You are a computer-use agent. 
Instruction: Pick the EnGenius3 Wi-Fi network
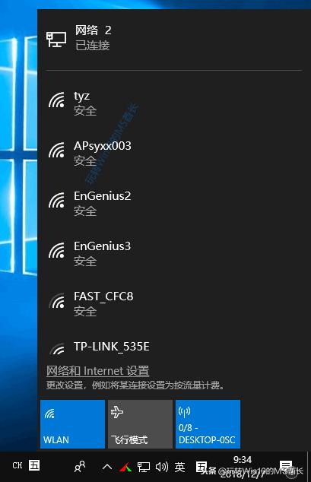174,254
